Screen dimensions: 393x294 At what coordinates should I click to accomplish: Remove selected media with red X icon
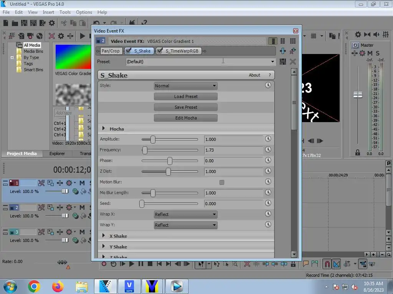tap(52, 36)
